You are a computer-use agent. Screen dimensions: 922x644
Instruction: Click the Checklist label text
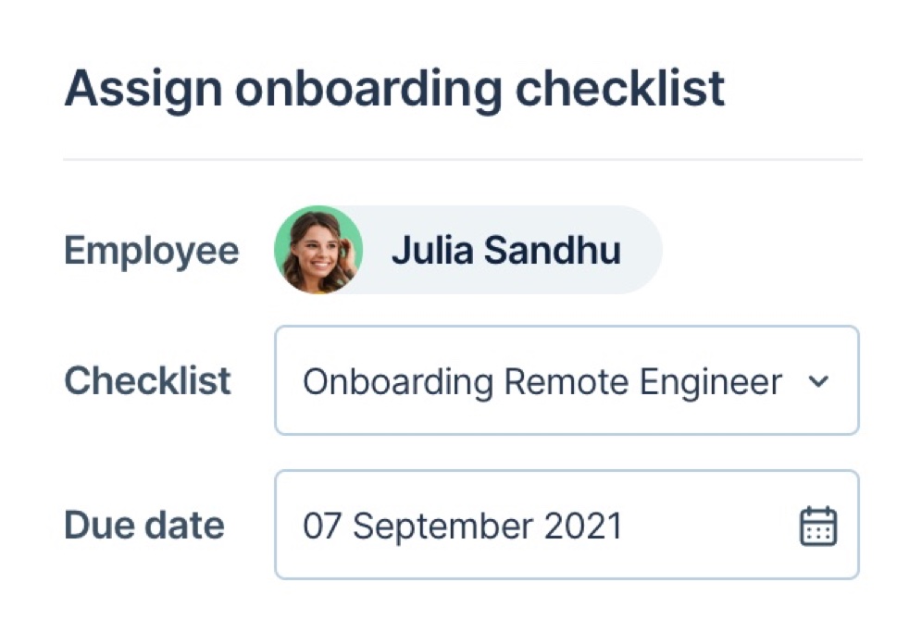(x=147, y=381)
